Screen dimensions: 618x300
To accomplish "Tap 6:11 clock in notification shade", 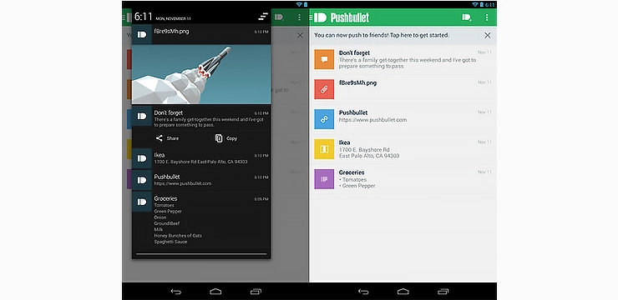I will point(143,17).
